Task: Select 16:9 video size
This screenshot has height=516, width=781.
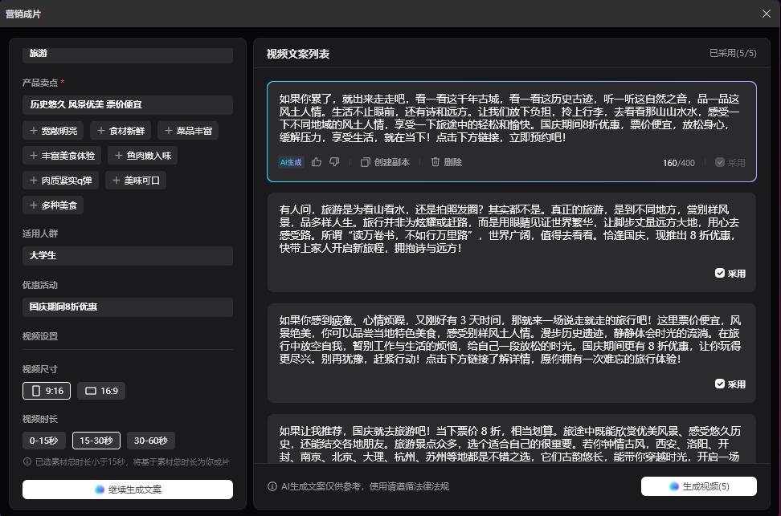Action: 101,391
